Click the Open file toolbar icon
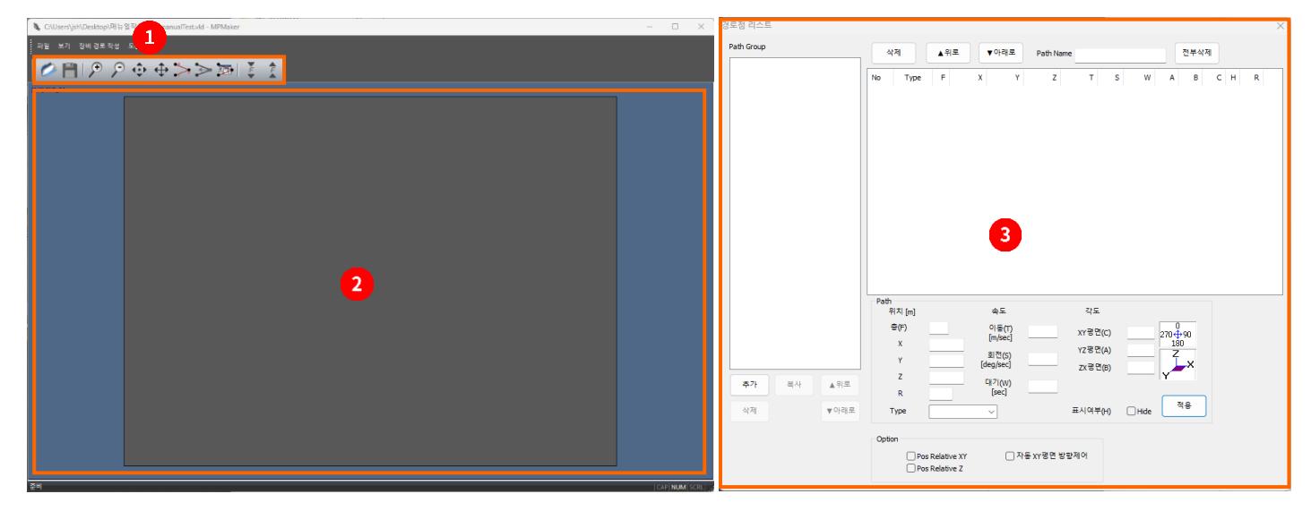Image resolution: width=1311 pixels, height=511 pixels. (x=47, y=70)
